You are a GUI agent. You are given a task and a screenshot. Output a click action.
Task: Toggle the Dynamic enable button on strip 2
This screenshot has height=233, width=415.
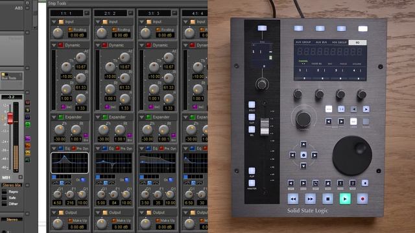104,45
